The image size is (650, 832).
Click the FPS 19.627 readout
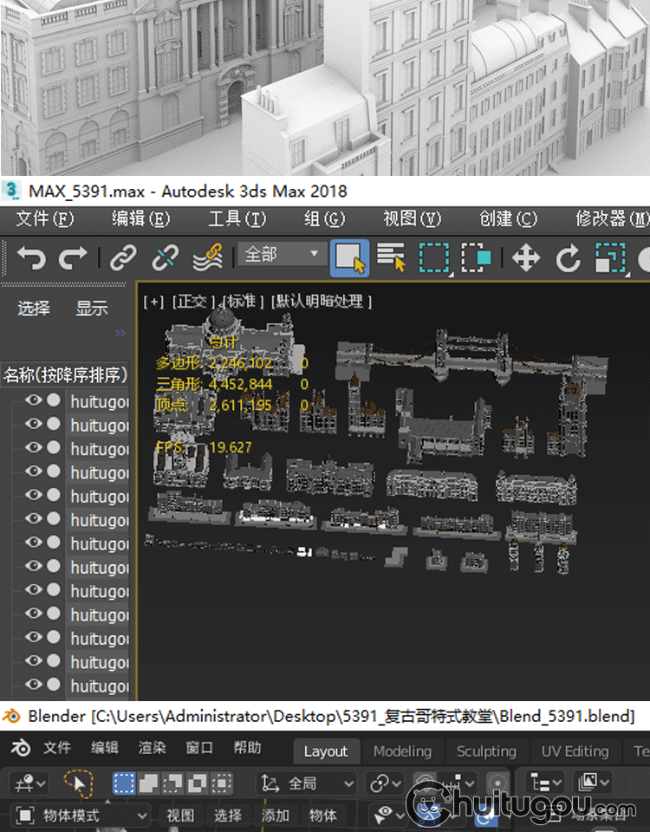coord(204,447)
